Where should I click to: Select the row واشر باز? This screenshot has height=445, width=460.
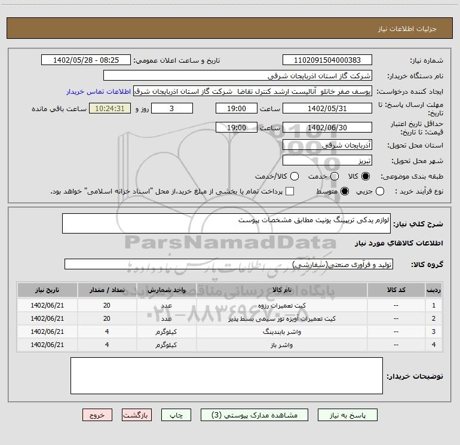click(x=230, y=345)
